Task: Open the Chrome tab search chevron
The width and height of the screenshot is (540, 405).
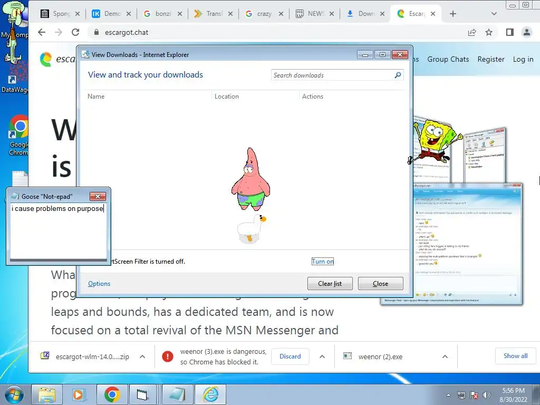Action: click(494, 14)
